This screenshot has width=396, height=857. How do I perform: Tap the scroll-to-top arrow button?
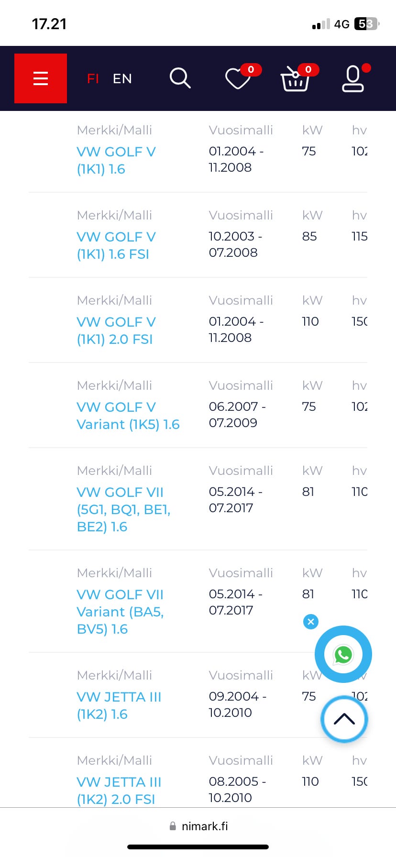coord(344,719)
